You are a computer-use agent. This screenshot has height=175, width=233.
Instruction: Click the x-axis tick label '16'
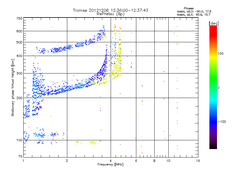(x=198, y=161)
